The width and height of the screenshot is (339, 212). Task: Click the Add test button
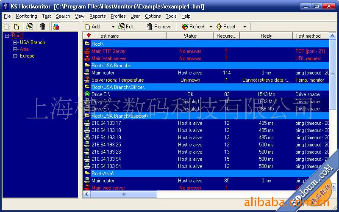pos(93,27)
